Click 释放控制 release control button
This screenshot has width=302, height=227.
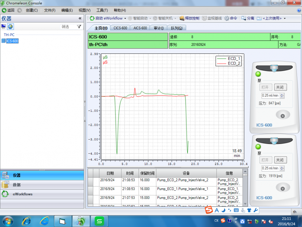point(190,18)
